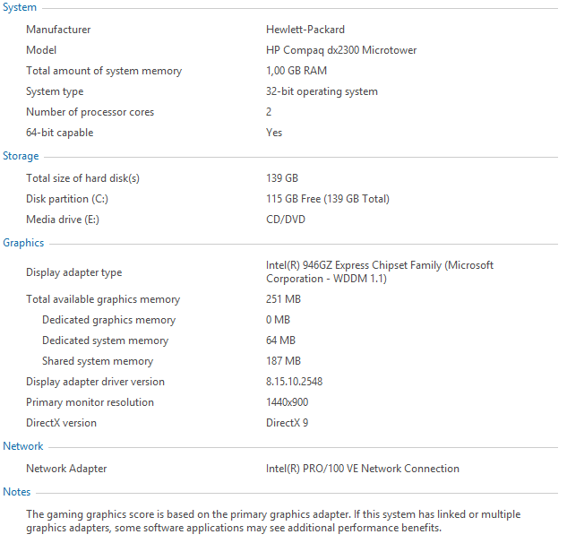The width and height of the screenshot is (567, 543).
Task: Click the 1,00 GB RAM value
Action: tap(296, 71)
